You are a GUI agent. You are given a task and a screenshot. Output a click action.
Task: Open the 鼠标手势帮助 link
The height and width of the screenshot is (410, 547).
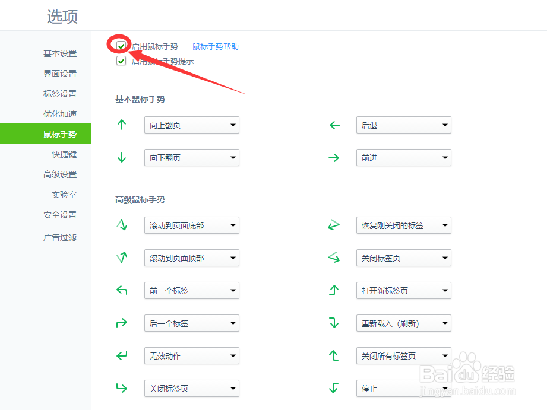coord(215,46)
